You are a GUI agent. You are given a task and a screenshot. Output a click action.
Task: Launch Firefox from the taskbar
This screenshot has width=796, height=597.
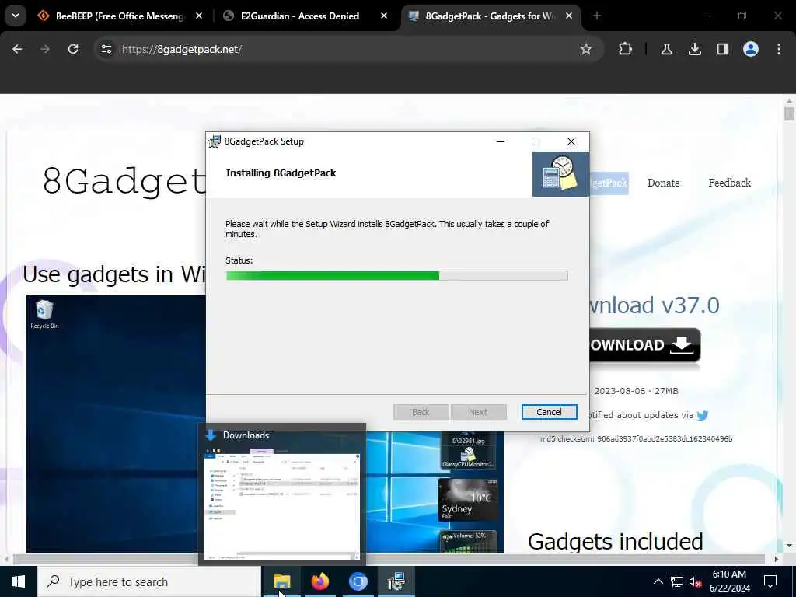[x=319, y=581]
